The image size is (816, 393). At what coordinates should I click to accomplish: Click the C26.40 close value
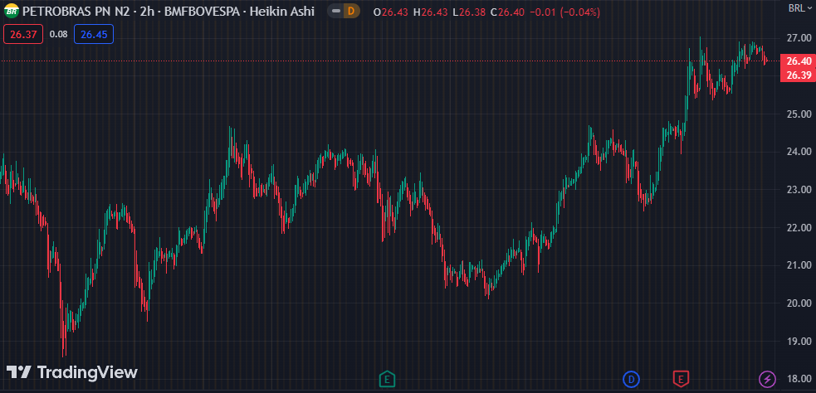[x=507, y=12]
